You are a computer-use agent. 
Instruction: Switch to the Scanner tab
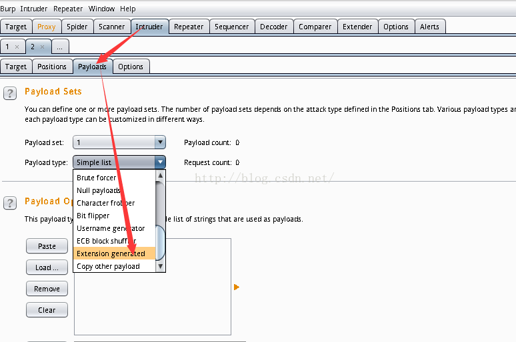coord(111,27)
